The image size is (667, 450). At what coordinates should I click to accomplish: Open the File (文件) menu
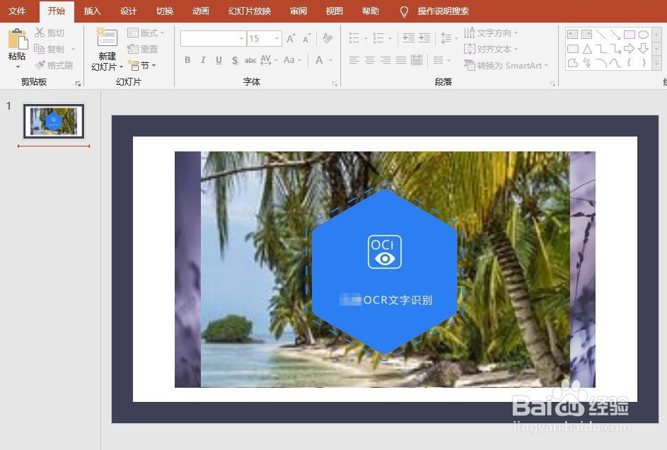coord(17,11)
